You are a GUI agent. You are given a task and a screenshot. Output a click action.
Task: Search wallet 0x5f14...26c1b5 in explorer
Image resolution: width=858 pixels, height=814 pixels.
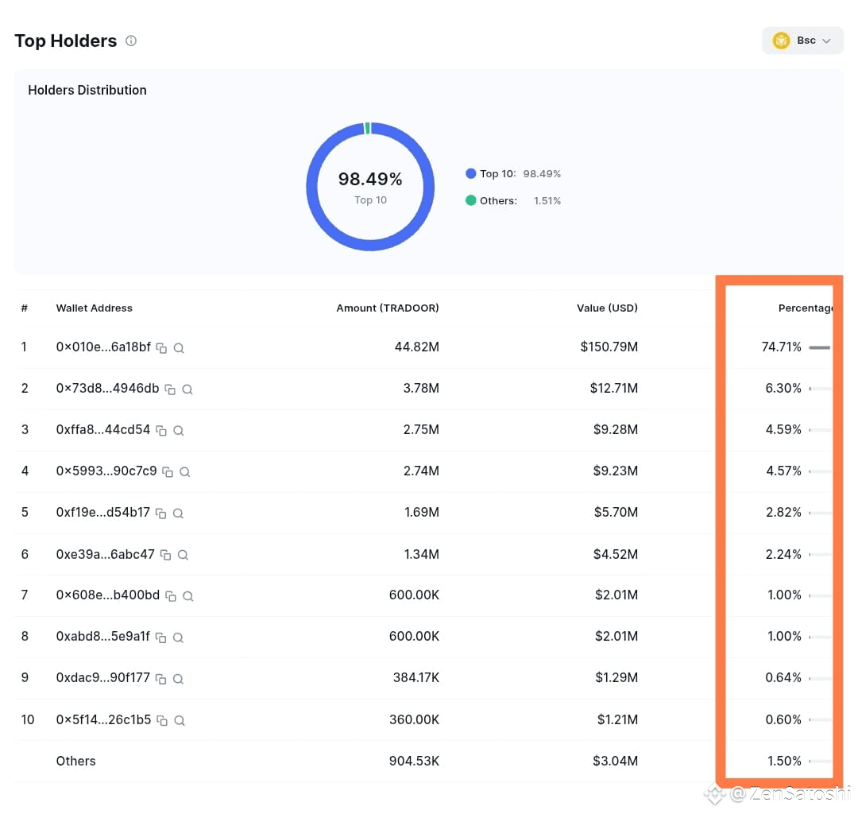[179, 720]
